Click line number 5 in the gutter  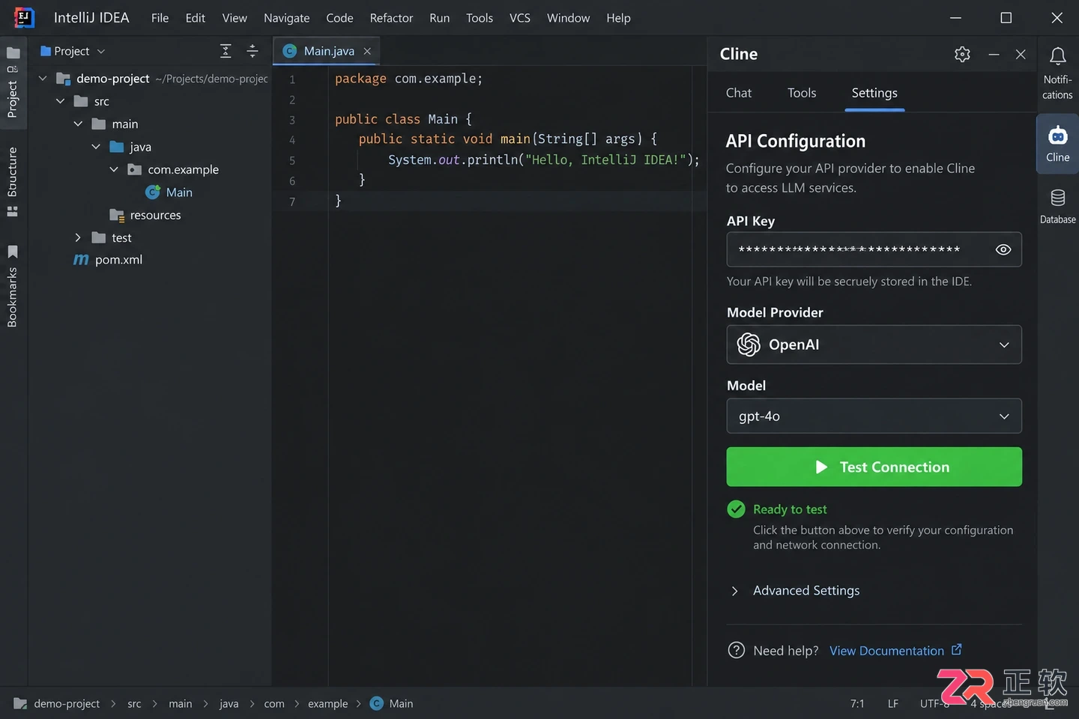292,160
